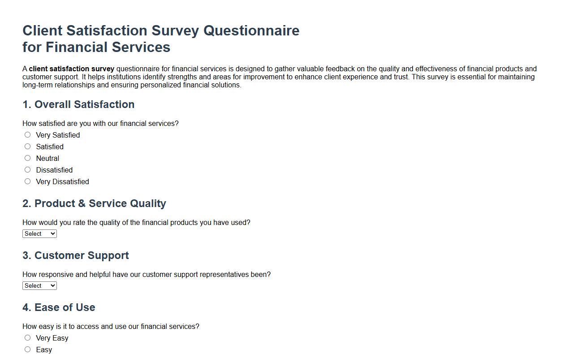Choose "Very Dissatisfied" for overall satisfaction

pyautogui.click(x=27, y=181)
